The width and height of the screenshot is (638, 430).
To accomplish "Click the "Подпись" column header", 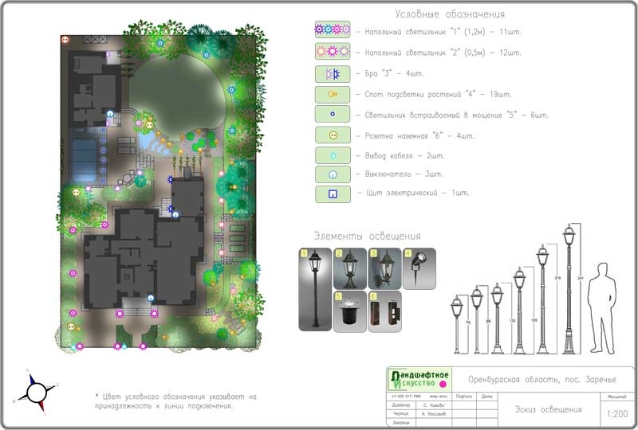I will [463, 397].
